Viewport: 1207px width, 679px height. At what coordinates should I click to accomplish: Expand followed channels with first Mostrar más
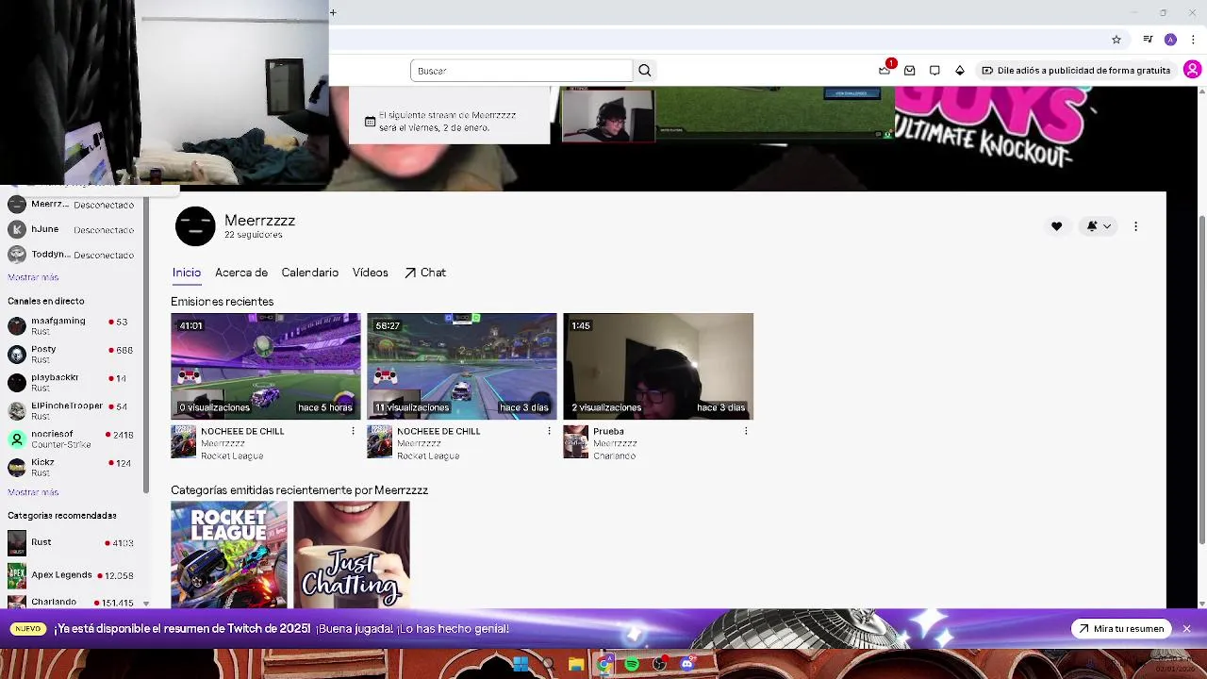click(33, 277)
